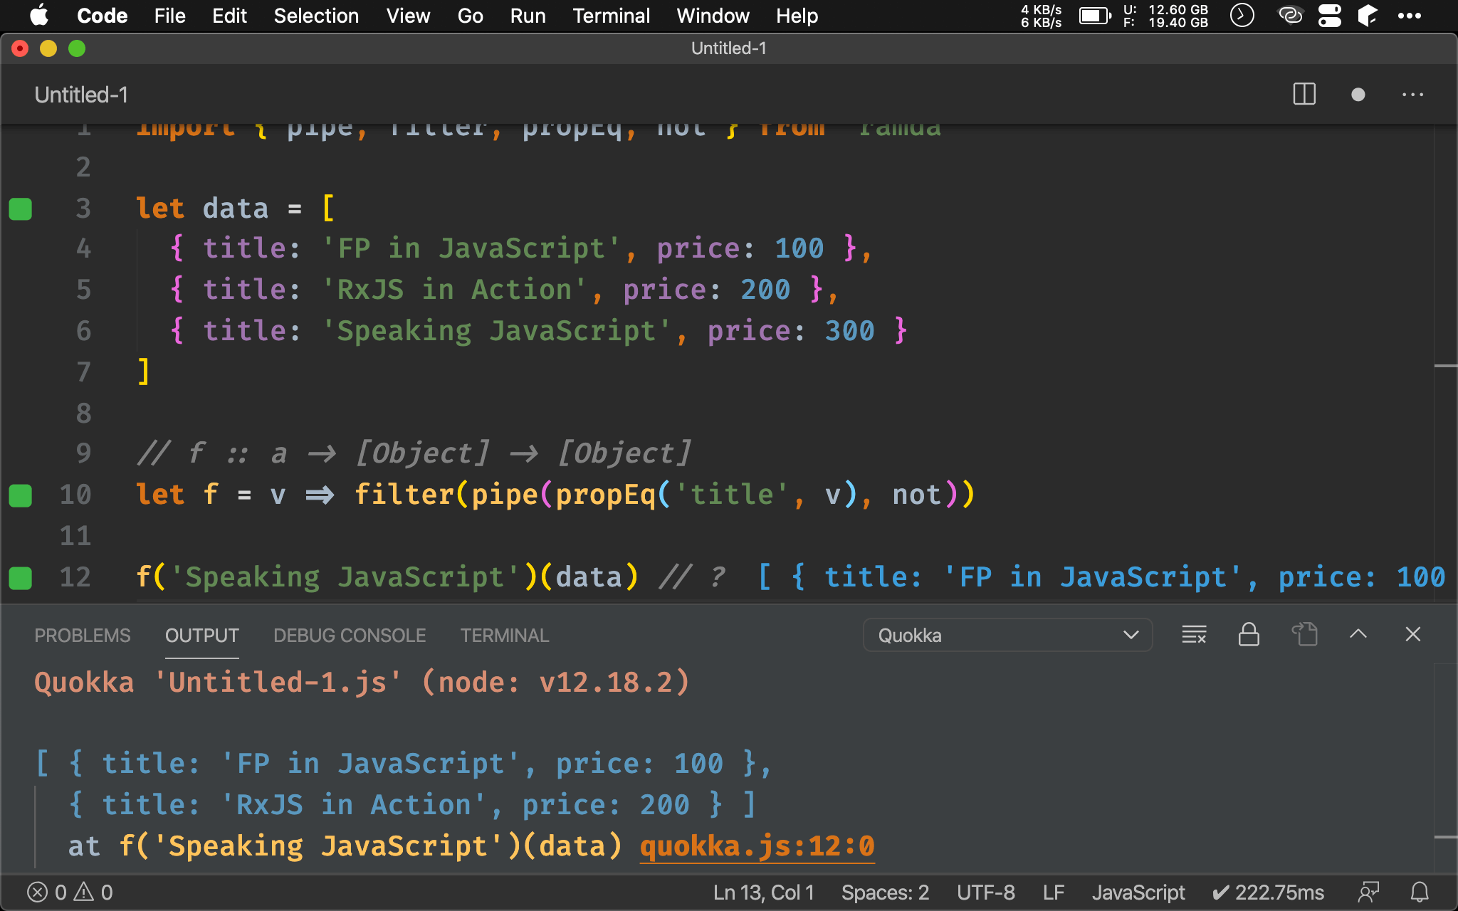Open the Selection menu

316,16
